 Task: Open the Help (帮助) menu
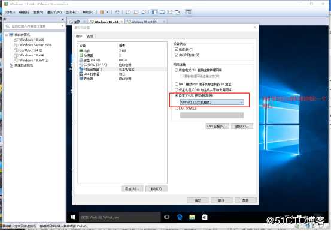tap(88, 12)
